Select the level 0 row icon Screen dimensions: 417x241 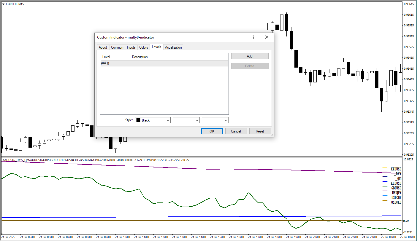click(x=104, y=63)
